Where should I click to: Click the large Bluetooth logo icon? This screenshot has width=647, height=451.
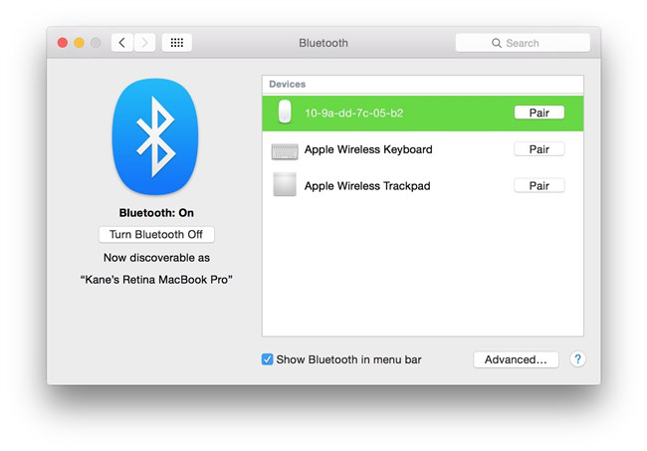pos(155,136)
